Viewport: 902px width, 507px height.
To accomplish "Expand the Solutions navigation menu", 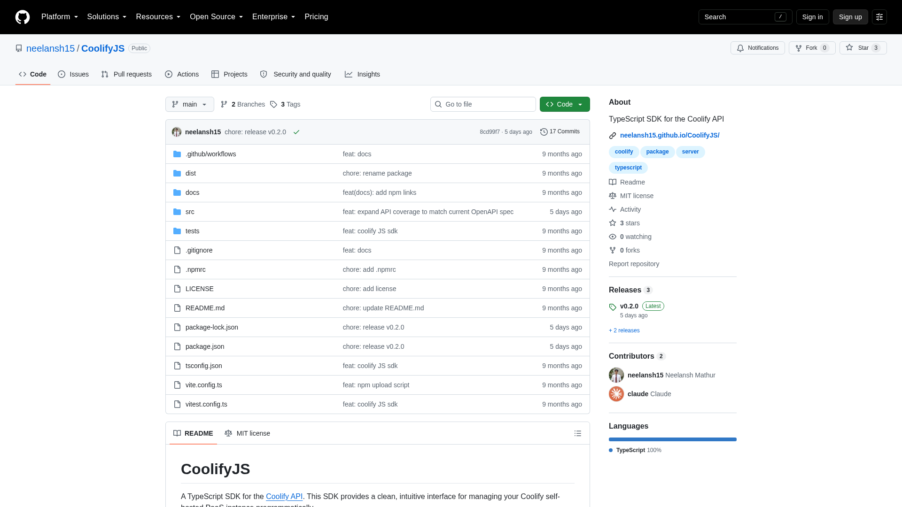I will (x=107, y=17).
